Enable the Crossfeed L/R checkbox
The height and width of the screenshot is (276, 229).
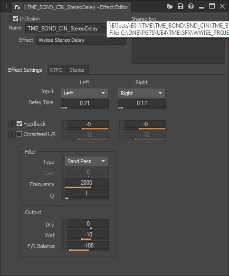[x=19, y=134]
